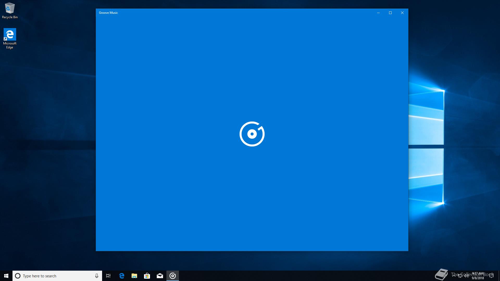Open the People icon in the tray

click(x=445, y=276)
